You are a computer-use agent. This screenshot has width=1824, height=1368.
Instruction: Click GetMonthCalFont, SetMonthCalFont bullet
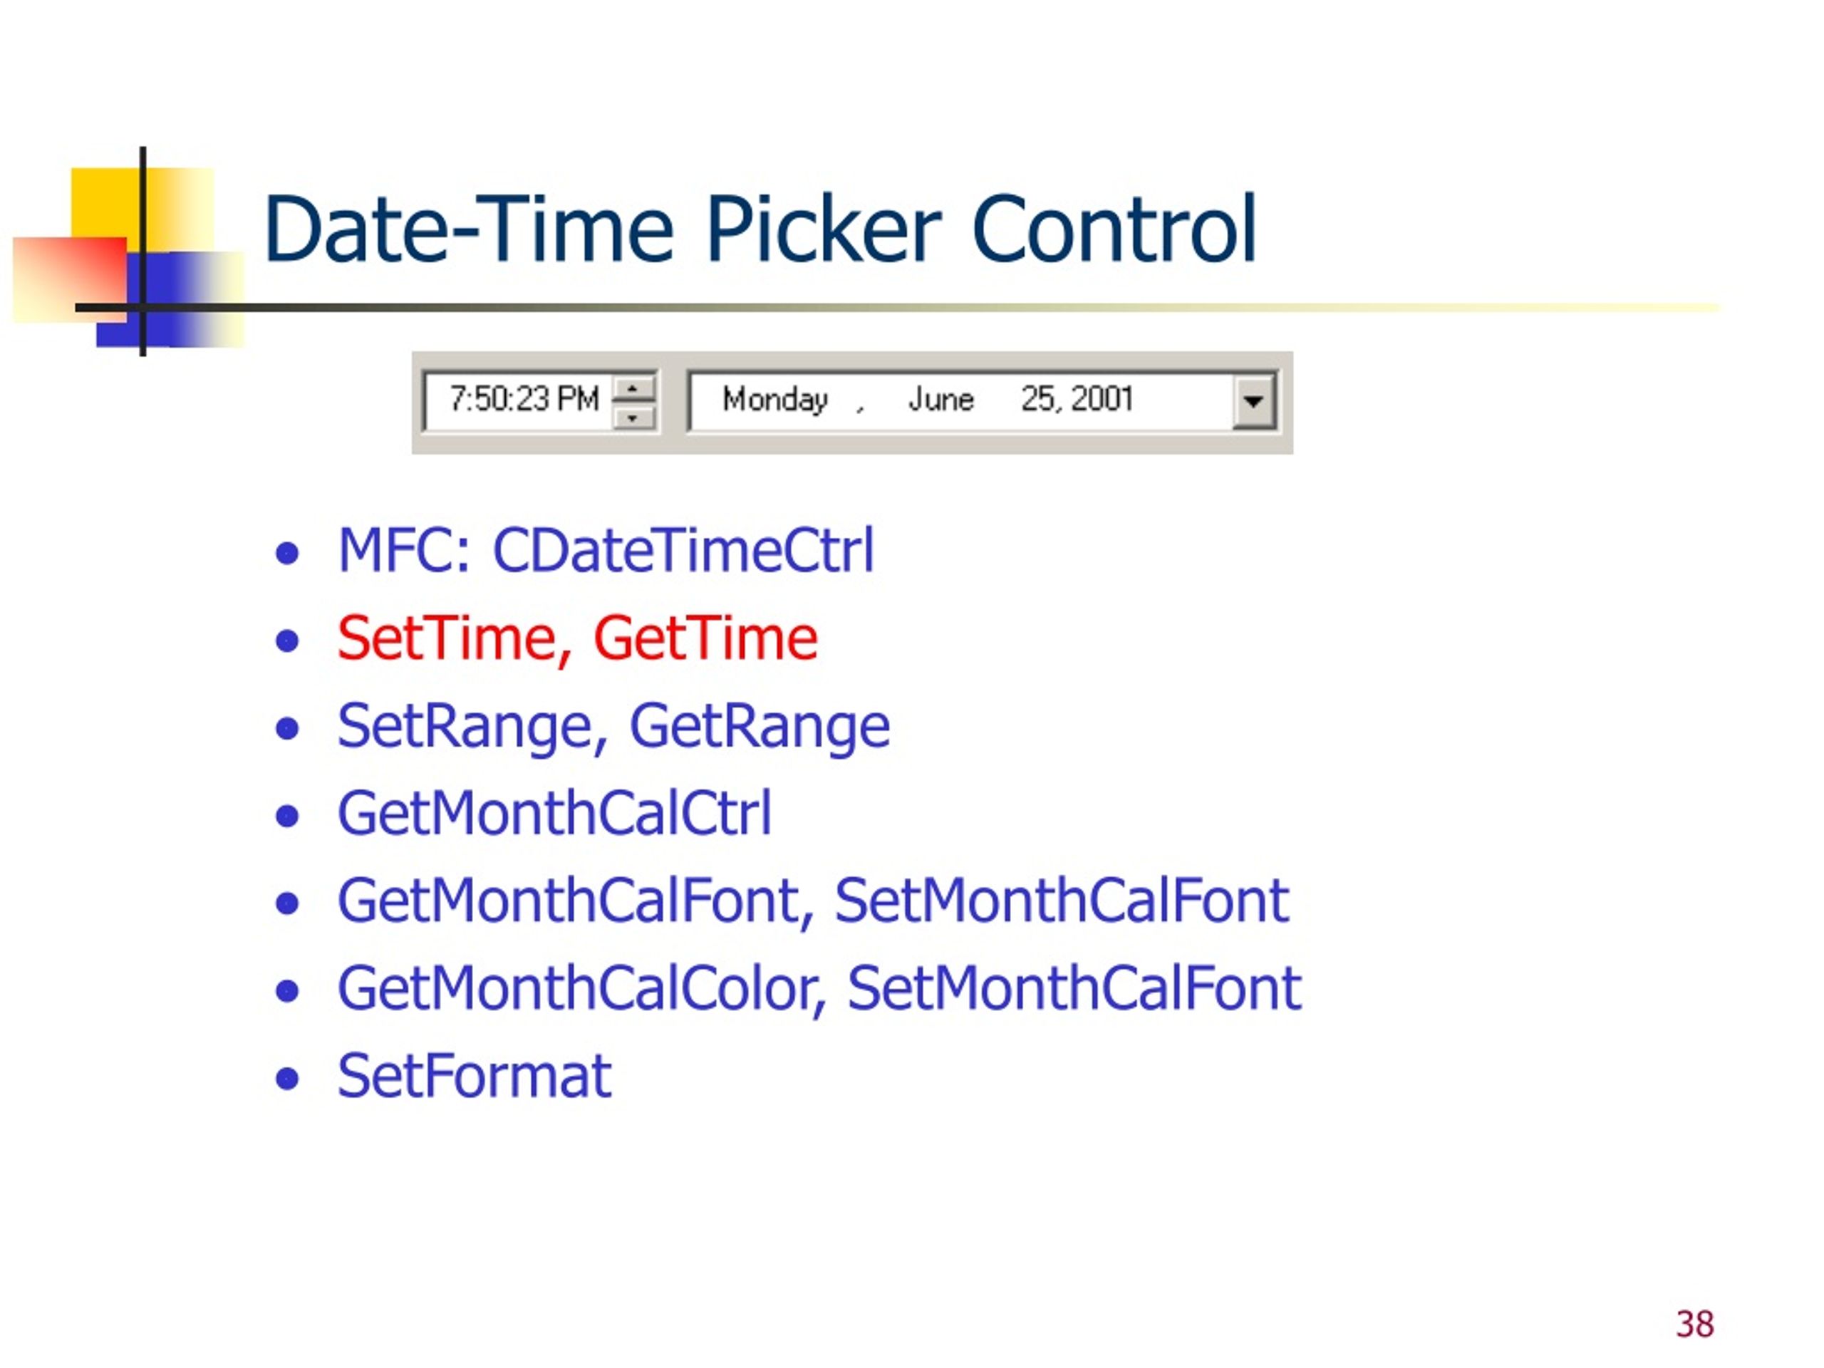813,901
